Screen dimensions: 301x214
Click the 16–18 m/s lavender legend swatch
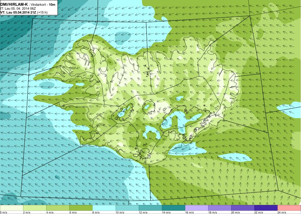point(197,208)
